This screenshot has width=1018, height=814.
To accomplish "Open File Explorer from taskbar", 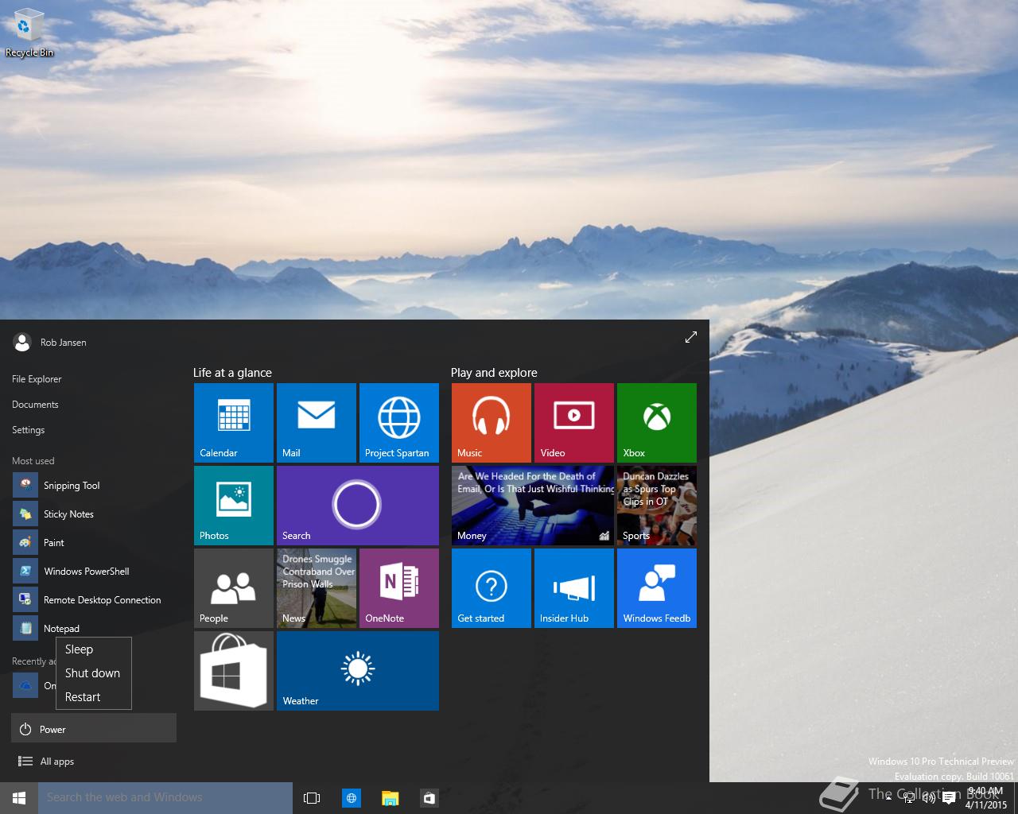I will pyautogui.click(x=390, y=798).
